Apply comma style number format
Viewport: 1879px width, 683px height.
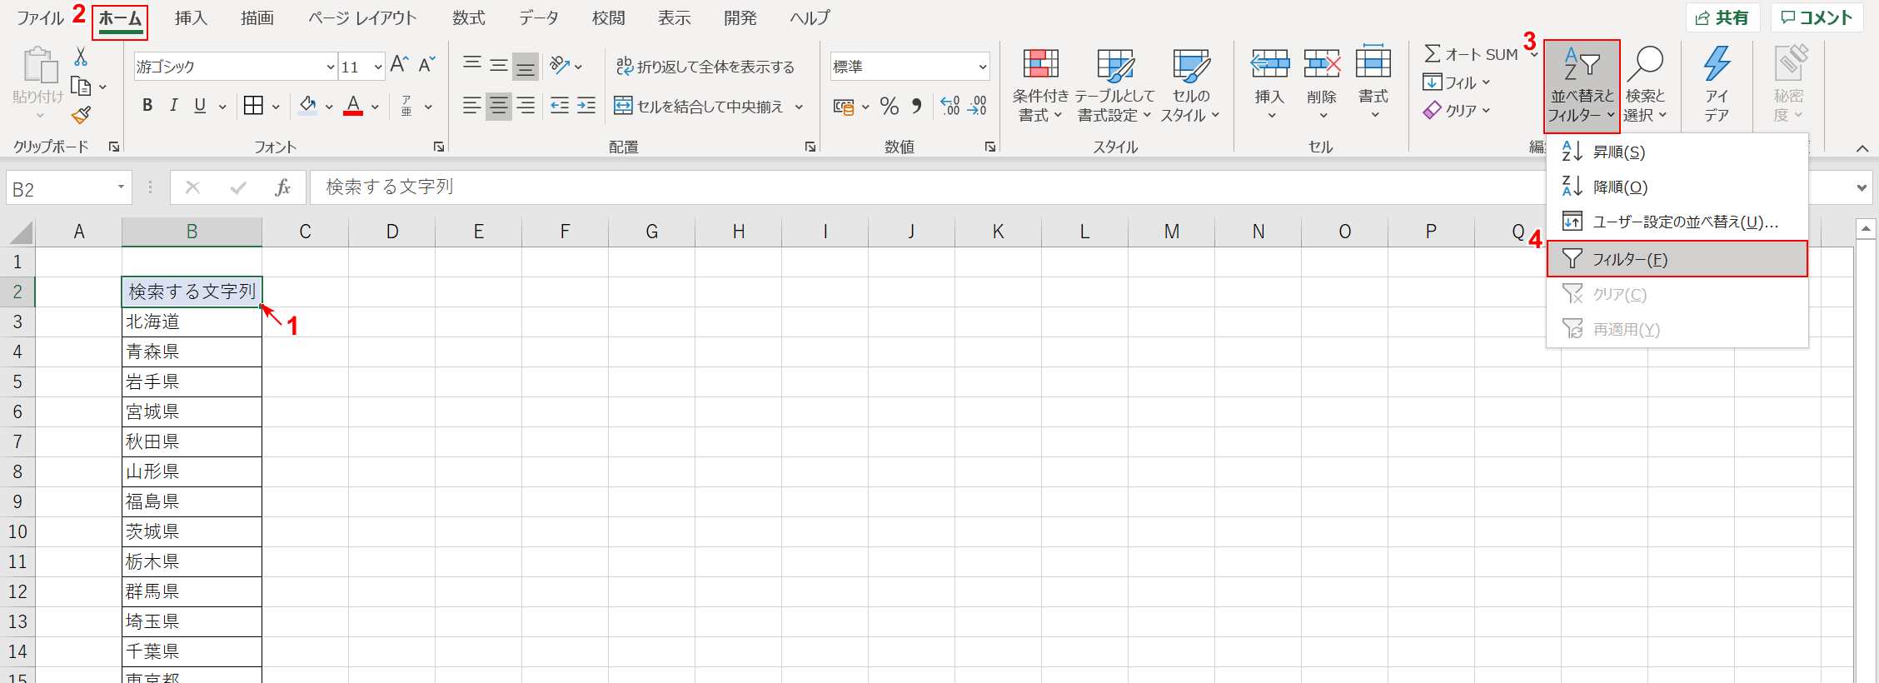point(917,106)
